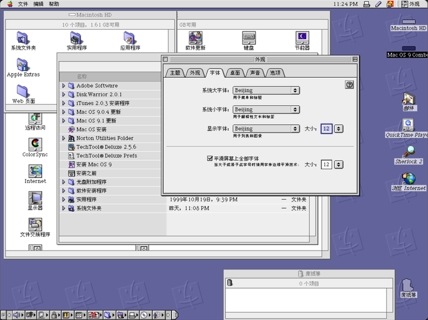428x320 pixels.
Task: Switch to the 主题 tab
Action: click(x=175, y=73)
